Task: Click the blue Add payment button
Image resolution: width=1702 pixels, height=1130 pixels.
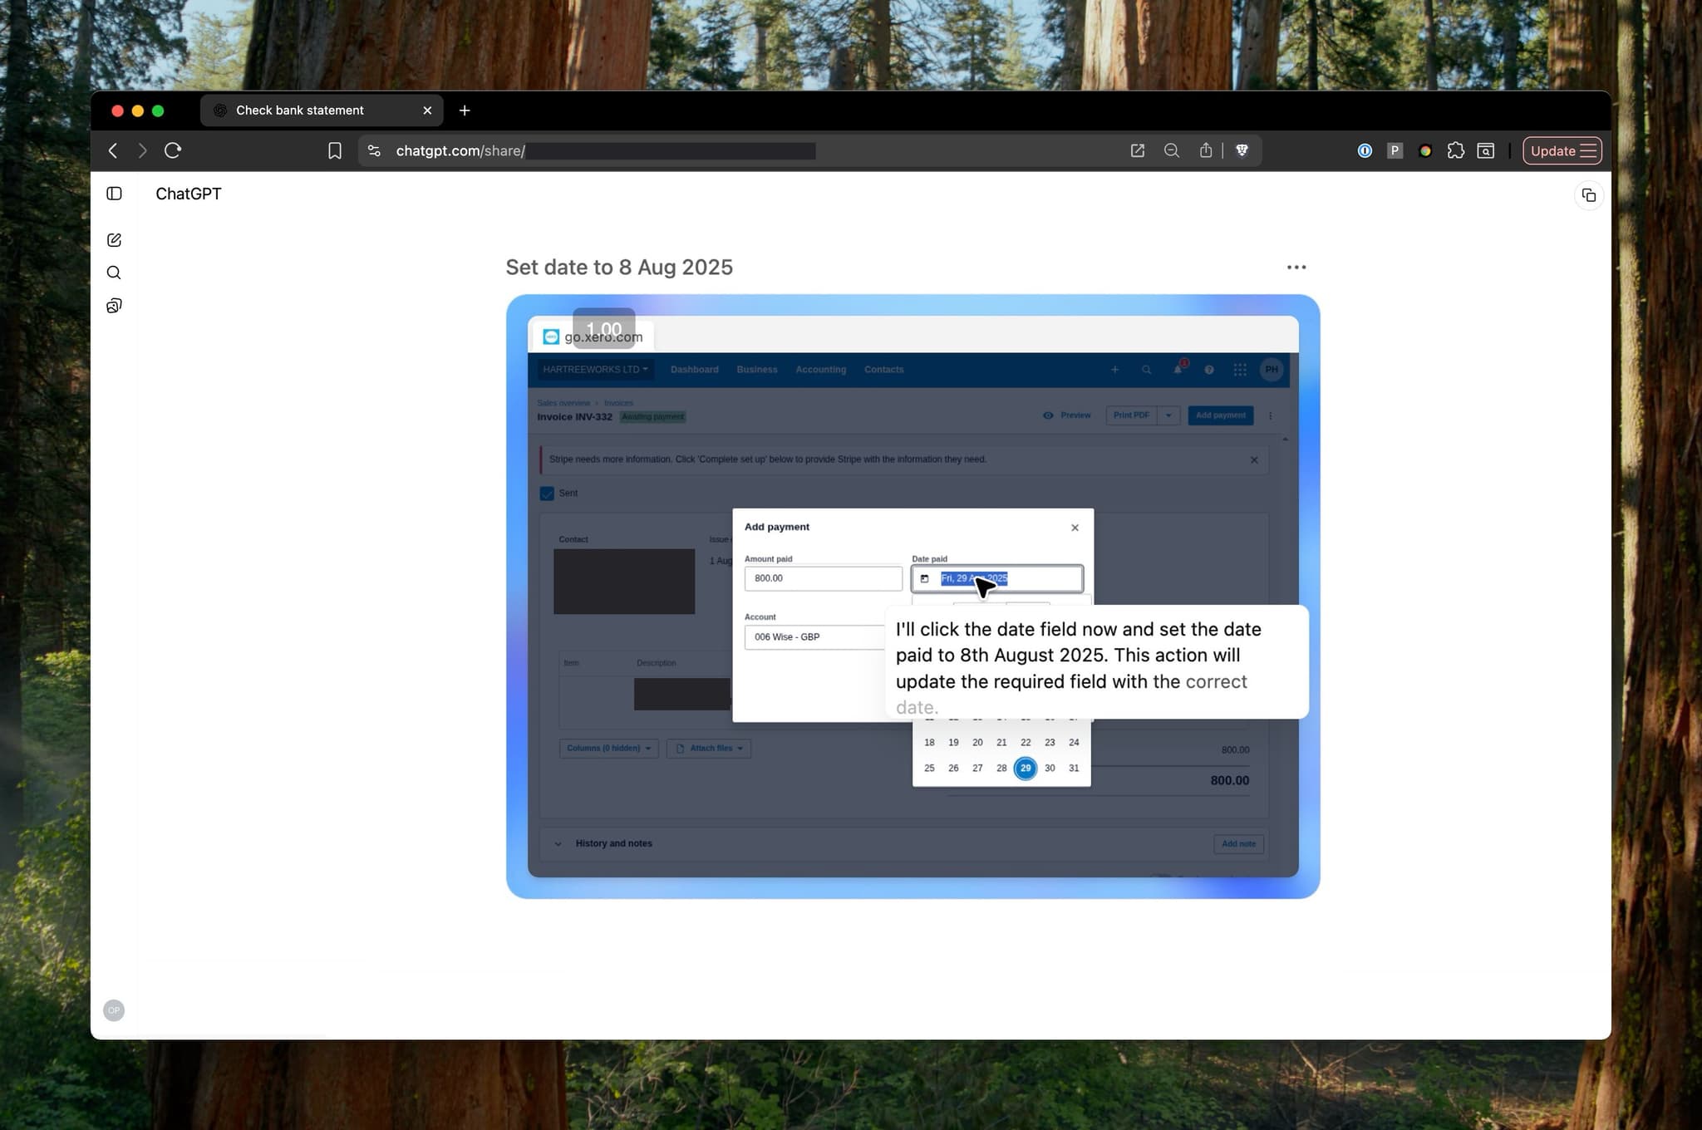Action: tap(1221, 415)
